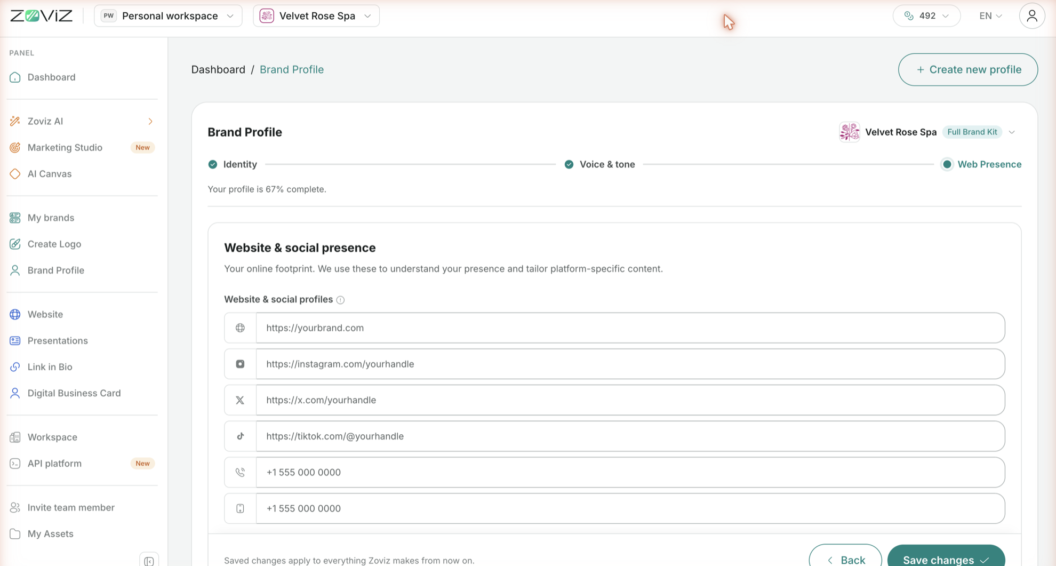The image size is (1056, 566).
Task: Click the Brand Profile person icon in sidebar
Action: point(15,270)
